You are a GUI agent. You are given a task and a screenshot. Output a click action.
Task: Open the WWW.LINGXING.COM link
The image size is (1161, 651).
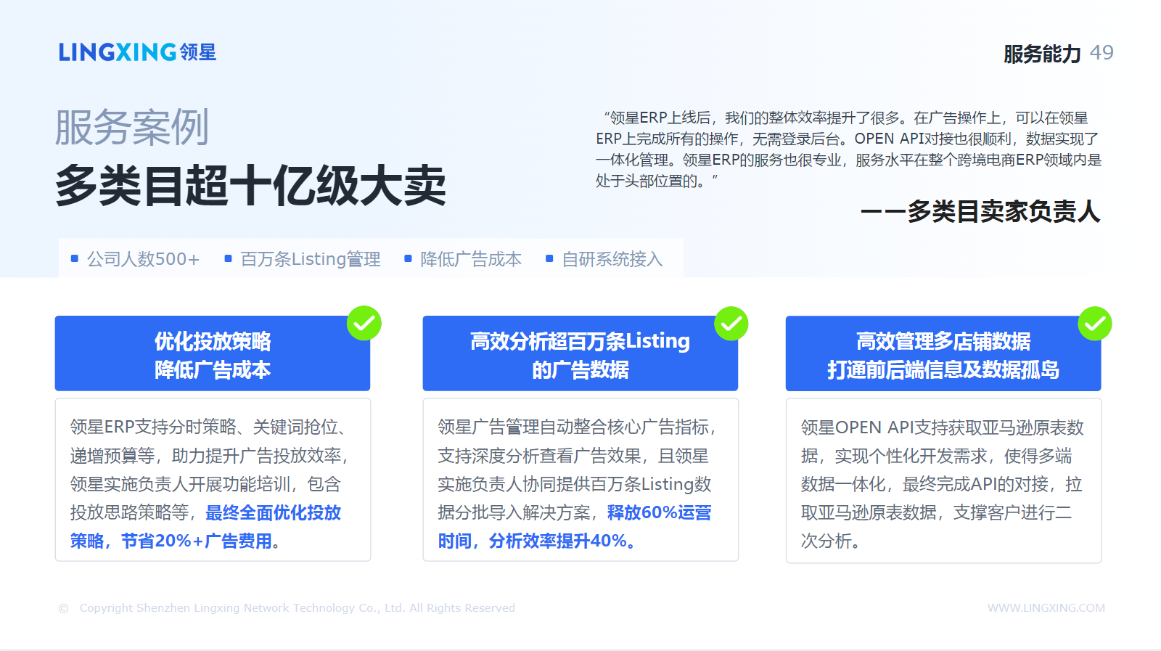(x=1046, y=608)
